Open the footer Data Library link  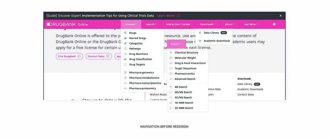[245, 84]
